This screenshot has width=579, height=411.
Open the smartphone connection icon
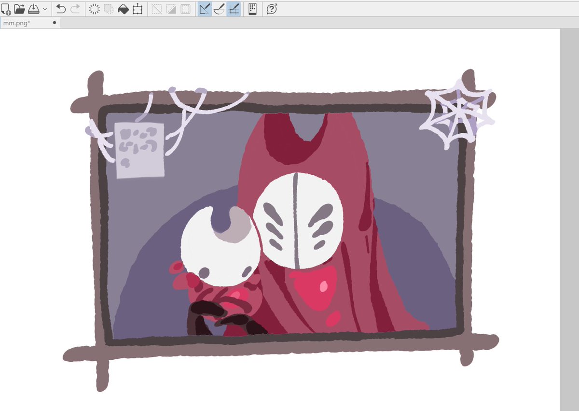click(252, 9)
